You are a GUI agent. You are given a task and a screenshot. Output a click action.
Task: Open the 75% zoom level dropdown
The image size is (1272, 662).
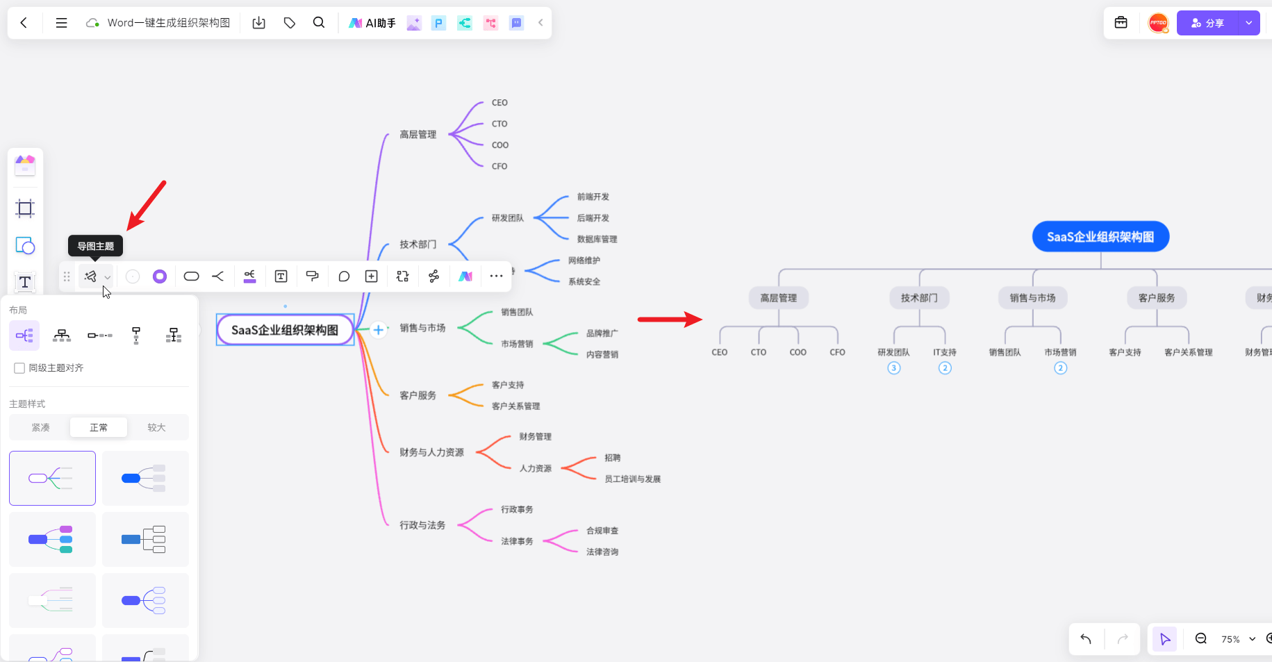coord(1238,639)
